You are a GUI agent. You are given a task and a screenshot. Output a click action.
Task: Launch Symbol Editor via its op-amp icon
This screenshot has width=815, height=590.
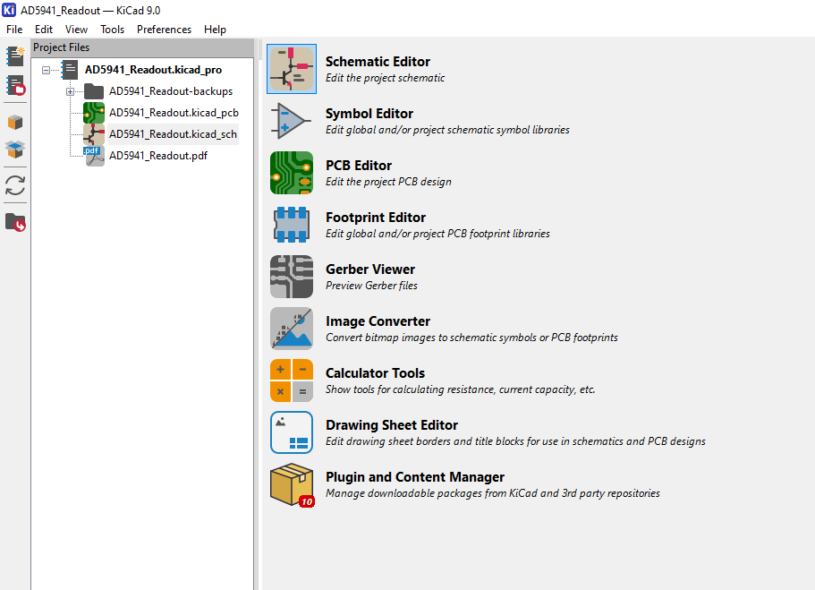click(292, 121)
